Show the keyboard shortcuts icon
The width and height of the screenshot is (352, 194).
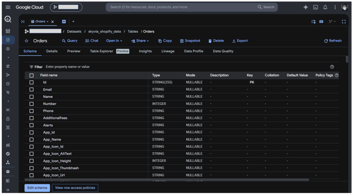click(321, 22)
